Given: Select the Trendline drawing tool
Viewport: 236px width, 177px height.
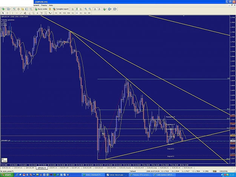Looking at the screenshot, I should click(21, 13).
